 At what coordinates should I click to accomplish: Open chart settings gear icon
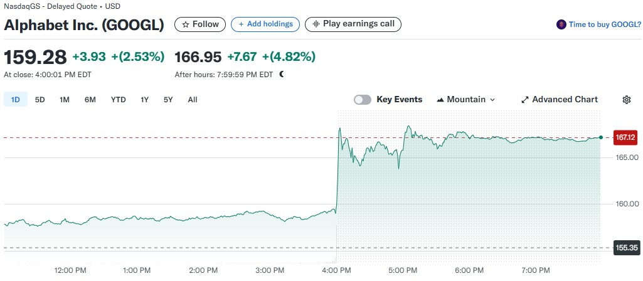coord(626,100)
